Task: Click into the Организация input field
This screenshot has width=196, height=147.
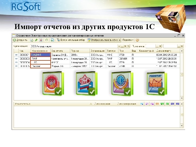Action: coord(74,46)
